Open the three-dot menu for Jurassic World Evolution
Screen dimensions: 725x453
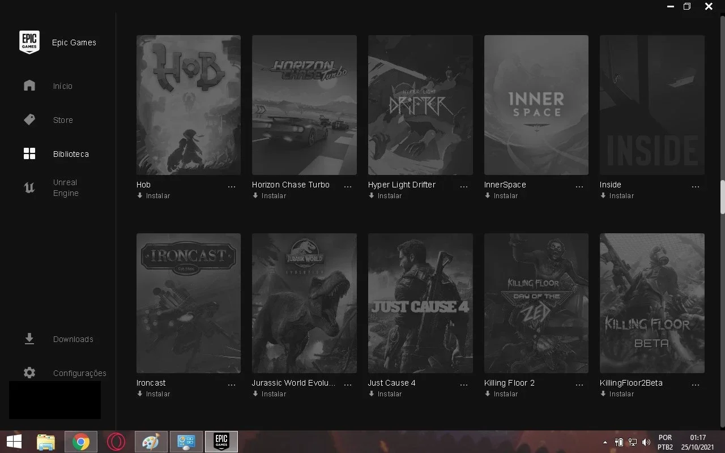click(348, 384)
